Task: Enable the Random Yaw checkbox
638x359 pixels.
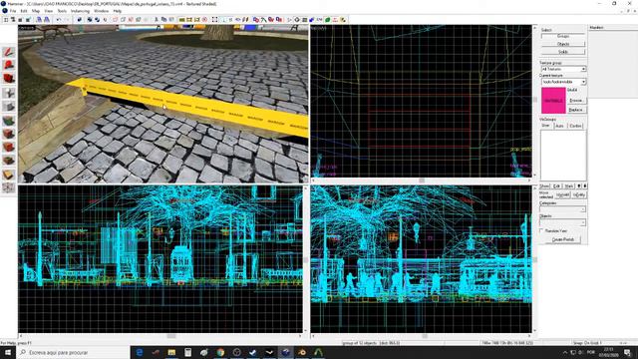Action: [x=542, y=230]
